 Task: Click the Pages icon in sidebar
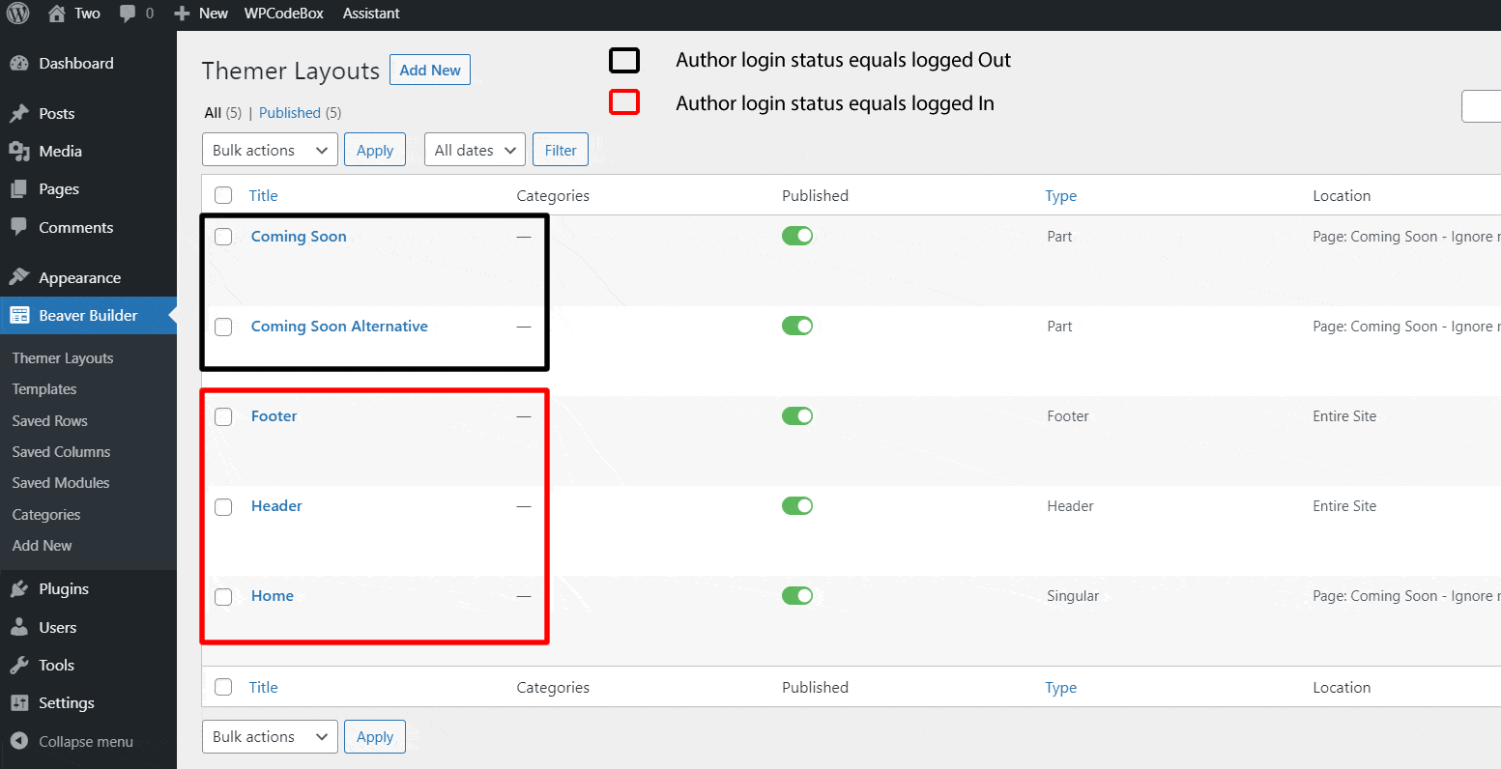pos(19,189)
